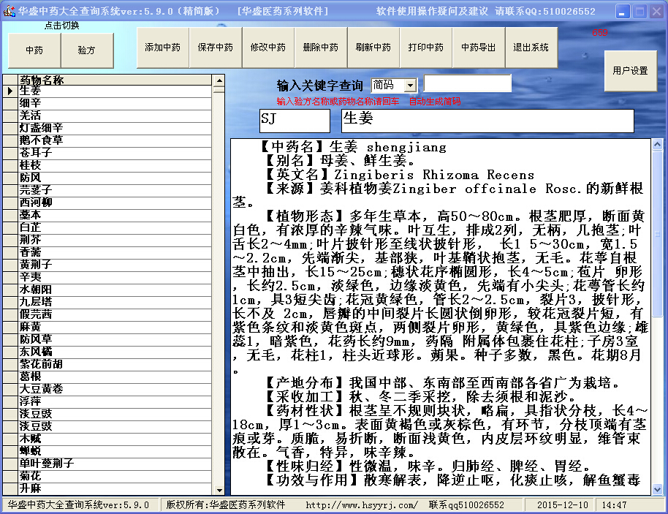Switch to the 验方 tab button
This screenshot has width=668, height=514.
coord(87,50)
